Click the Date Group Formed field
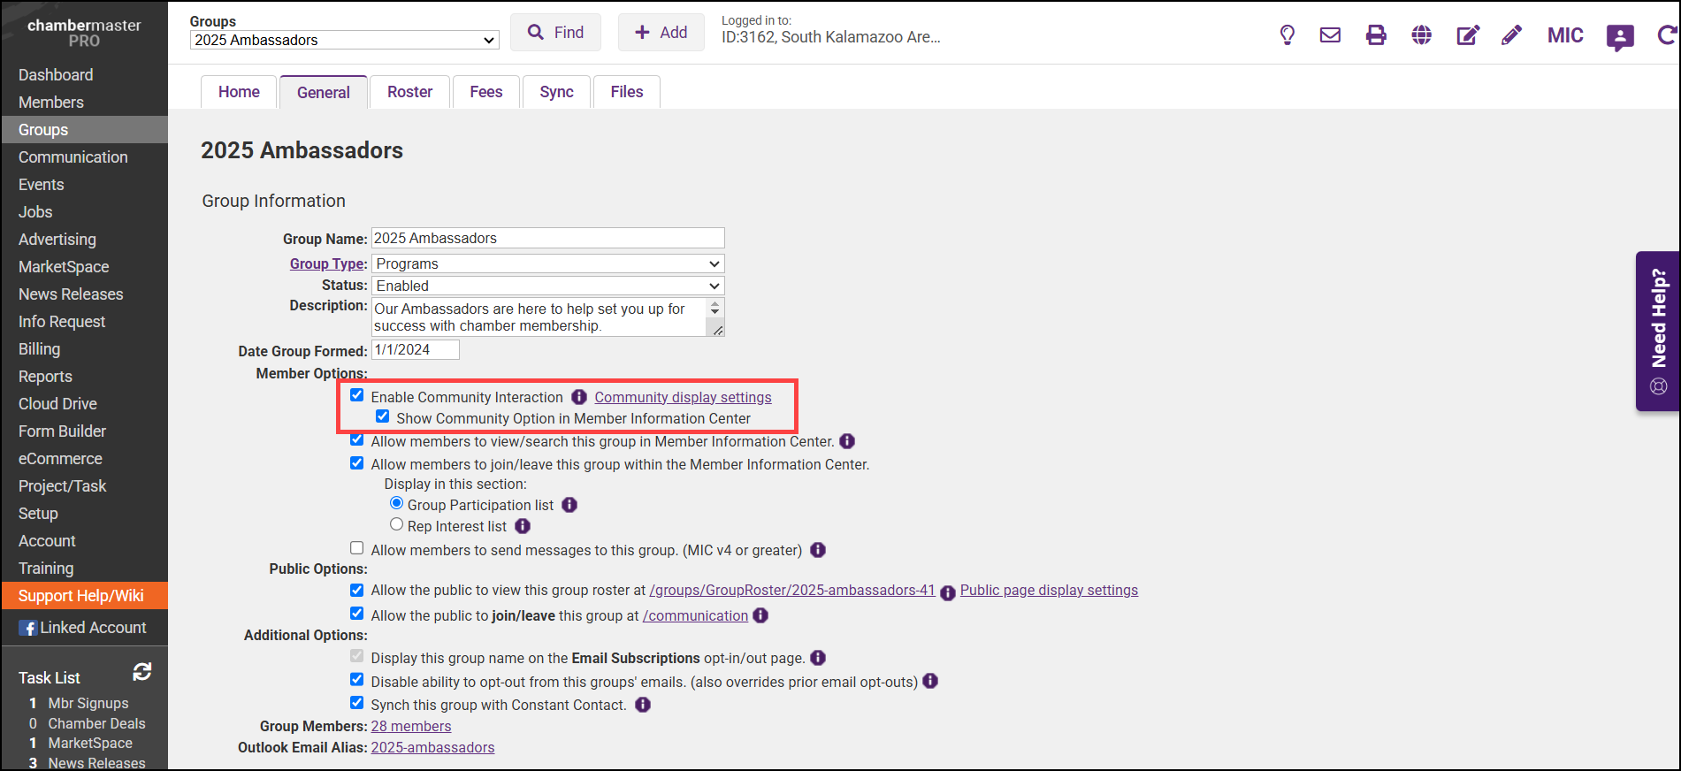 click(x=415, y=349)
